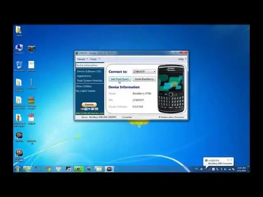Open the Tools menu
The image size is (263, 197).
click(95, 59)
